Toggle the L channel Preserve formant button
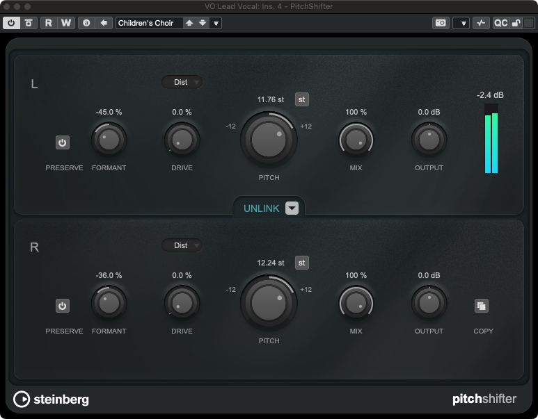Viewport: 538px width, 419px height. coord(63,142)
